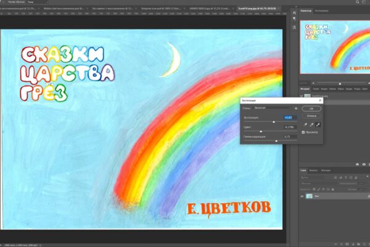Open the workspace switcher icon at top right
Viewport: 370px width, 247px height.
point(364,2)
